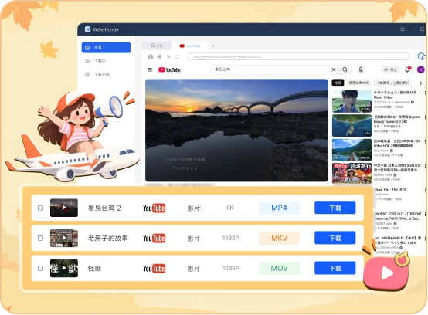Select the second filter chip beside All
This screenshot has height=315, width=428.
click(x=358, y=83)
